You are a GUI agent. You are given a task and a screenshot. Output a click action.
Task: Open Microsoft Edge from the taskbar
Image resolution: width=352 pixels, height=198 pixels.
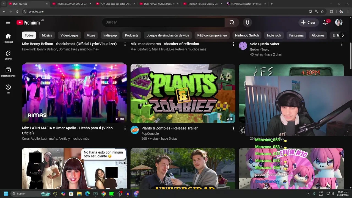point(87,194)
